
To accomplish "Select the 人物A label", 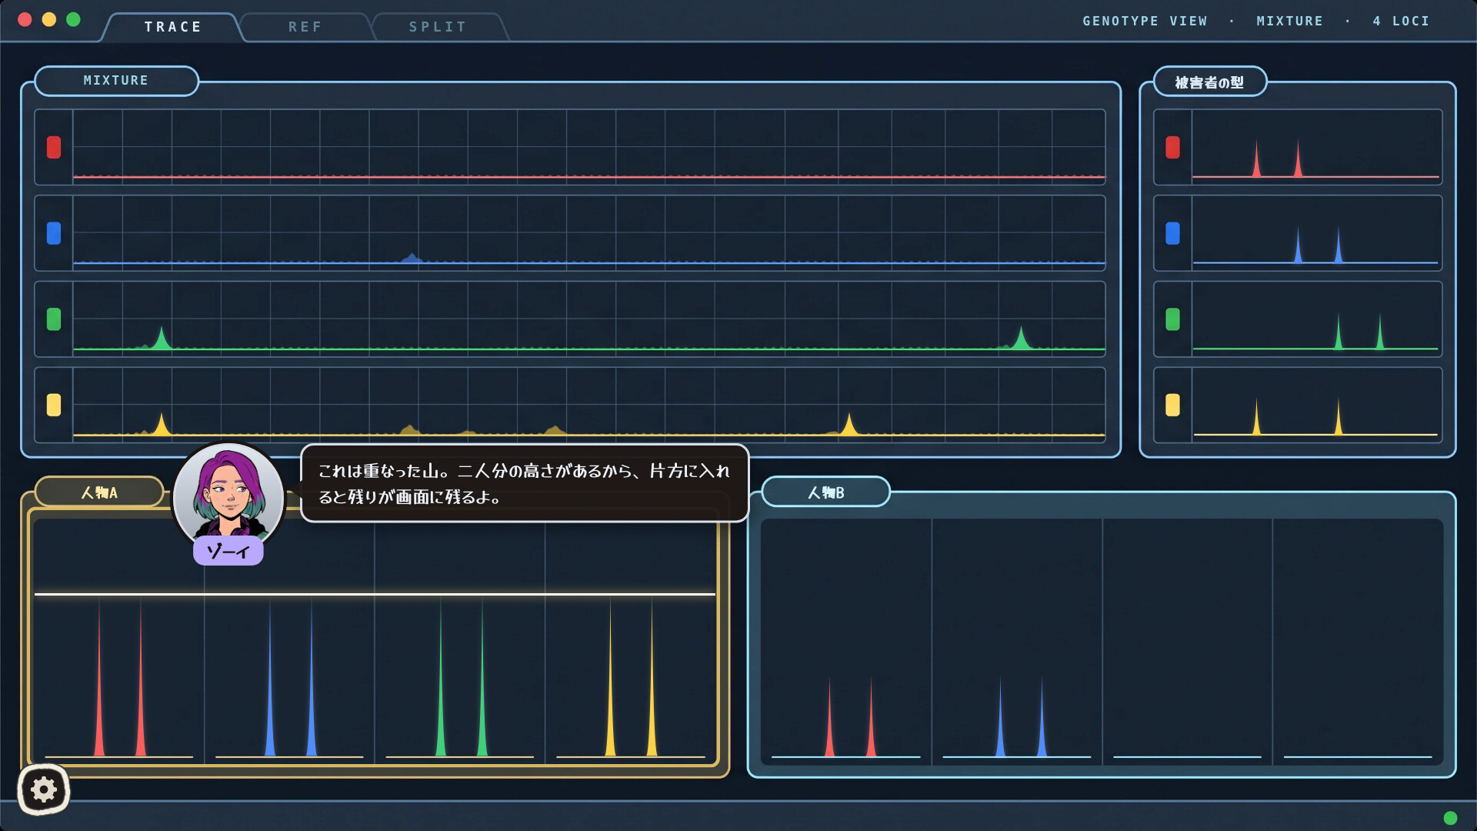I will point(99,492).
